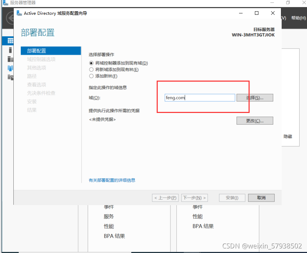
Task: Open 服务 in left Server Manager tile
Action: pyautogui.click(x=109, y=216)
